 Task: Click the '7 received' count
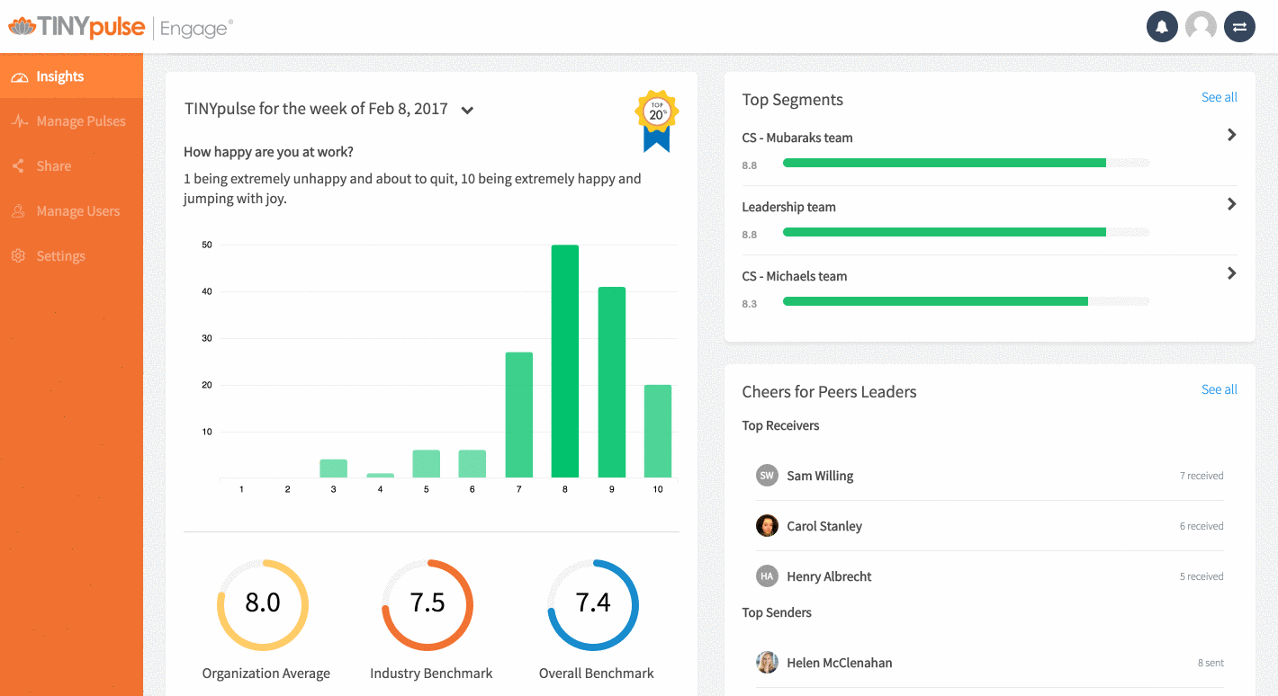tap(1201, 476)
